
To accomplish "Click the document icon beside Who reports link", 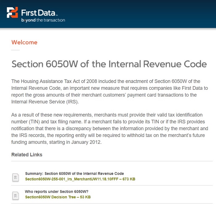I will click(15, 196).
